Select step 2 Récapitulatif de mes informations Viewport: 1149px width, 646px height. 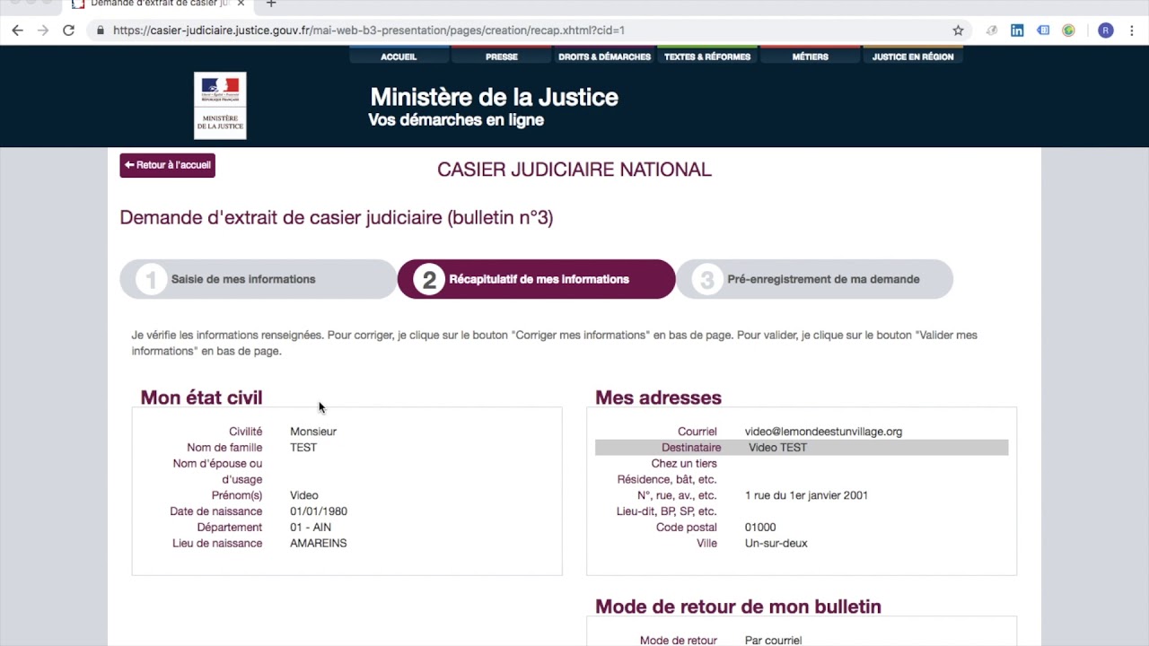[536, 279]
